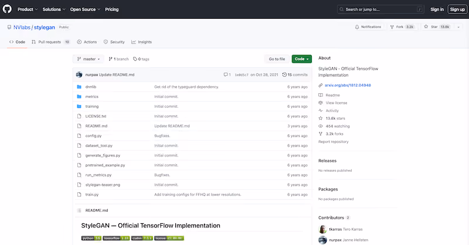Expand the master branch dropdown

(89, 59)
